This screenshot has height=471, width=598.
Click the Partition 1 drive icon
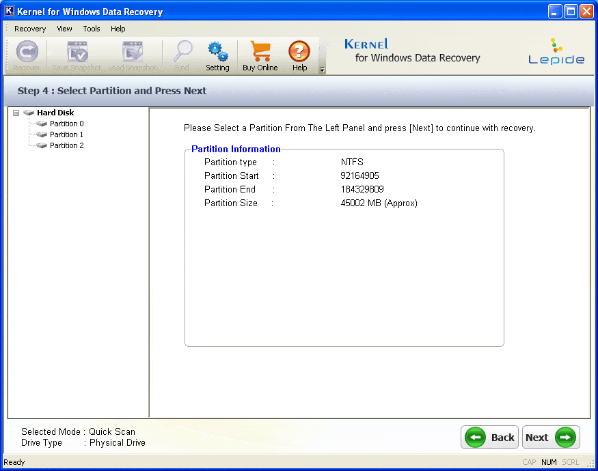(42, 134)
